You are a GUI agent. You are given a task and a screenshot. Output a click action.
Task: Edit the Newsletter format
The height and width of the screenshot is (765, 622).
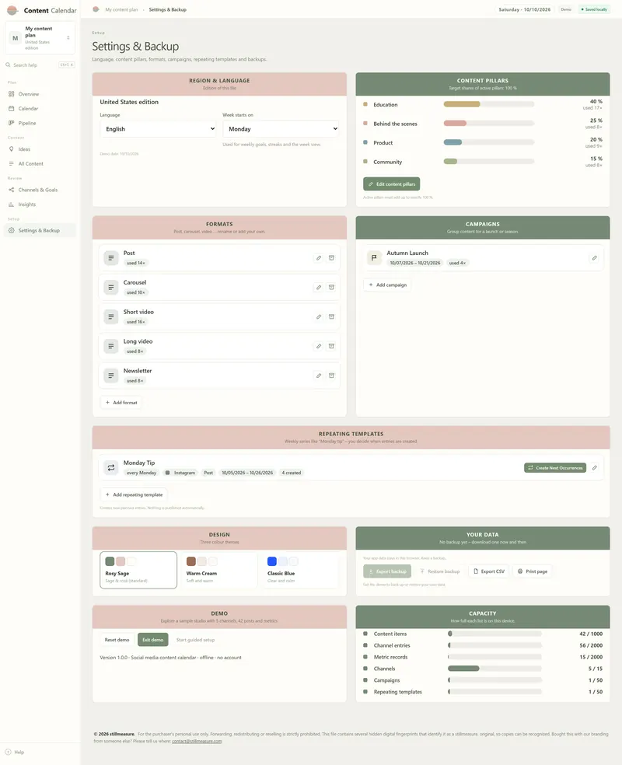click(319, 376)
